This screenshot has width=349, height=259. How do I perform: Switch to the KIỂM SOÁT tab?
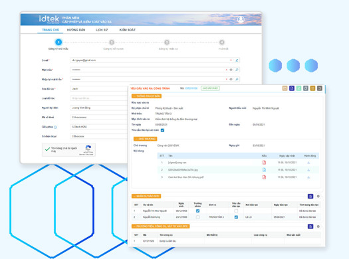[x=128, y=30]
